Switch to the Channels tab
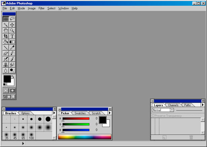 coord(173,105)
